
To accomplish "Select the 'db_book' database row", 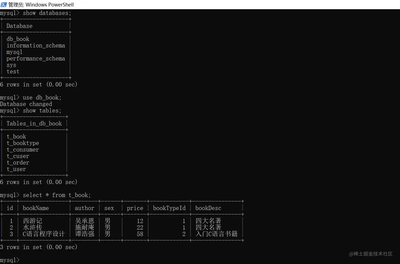I will pos(18,39).
